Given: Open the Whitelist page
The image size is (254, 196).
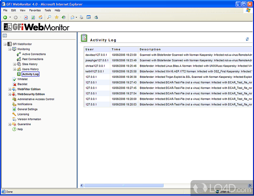Looking at the screenshot, I should pos(22,79).
